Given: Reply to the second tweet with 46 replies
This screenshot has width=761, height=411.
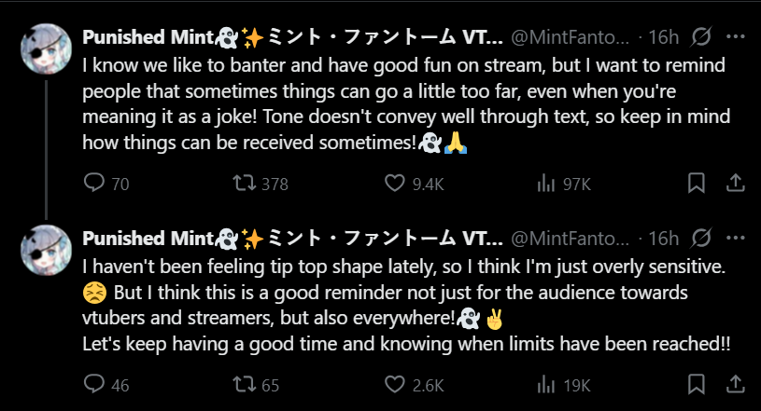Looking at the screenshot, I should (x=94, y=384).
